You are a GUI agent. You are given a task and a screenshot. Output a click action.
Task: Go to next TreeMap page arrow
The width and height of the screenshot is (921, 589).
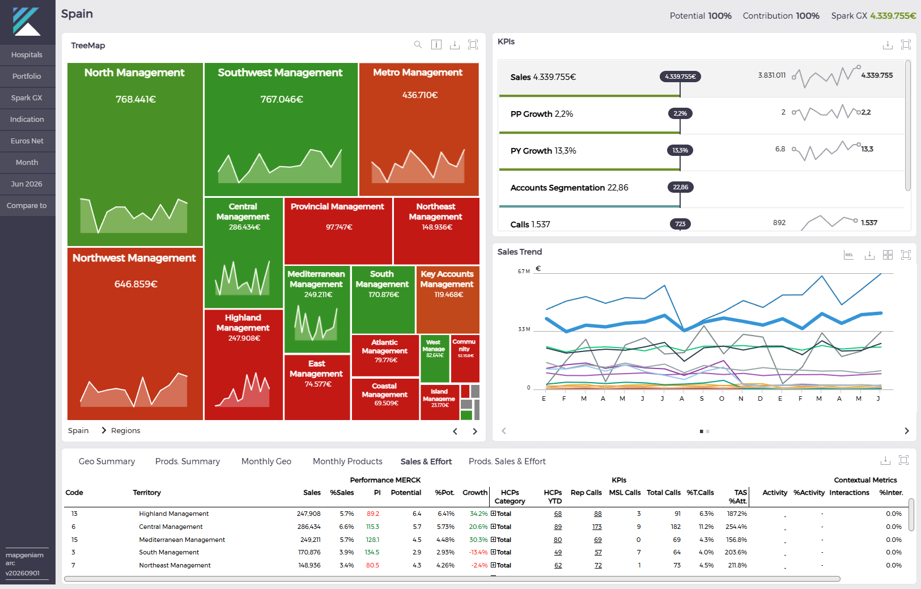(475, 431)
